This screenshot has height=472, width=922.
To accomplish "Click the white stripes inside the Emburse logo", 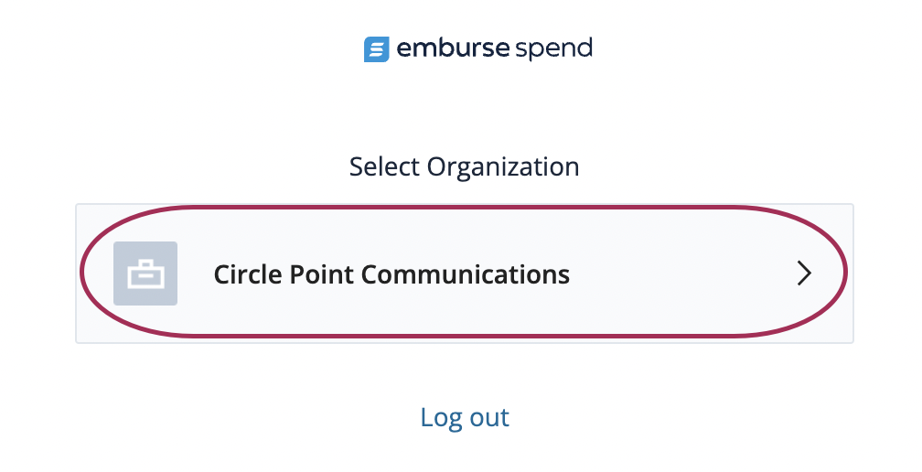I will [376, 49].
